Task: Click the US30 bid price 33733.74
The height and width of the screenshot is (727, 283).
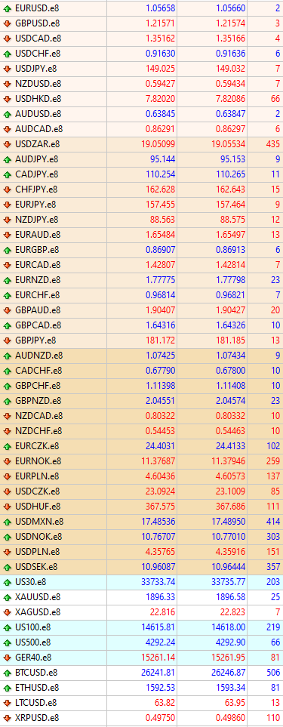Action: click(158, 582)
